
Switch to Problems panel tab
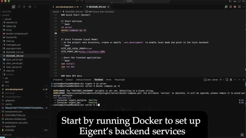coord(58,80)
